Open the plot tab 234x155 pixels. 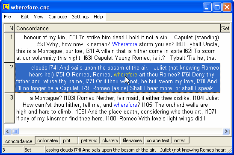click(69, 140)
